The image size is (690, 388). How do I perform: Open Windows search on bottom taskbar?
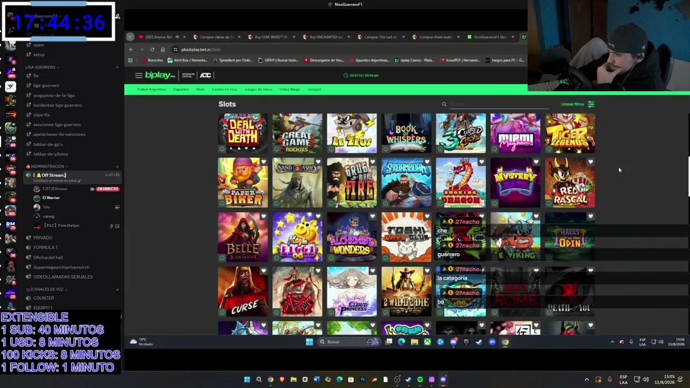click(259, 379)
